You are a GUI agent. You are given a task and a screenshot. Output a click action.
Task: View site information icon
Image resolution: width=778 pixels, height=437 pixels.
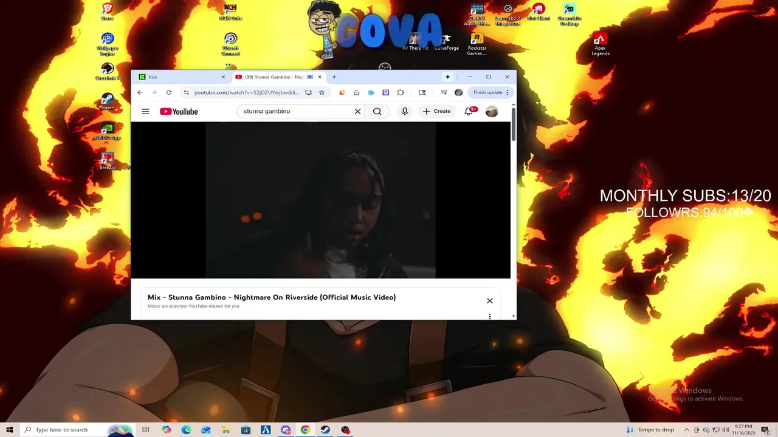[x=186, y=92]
